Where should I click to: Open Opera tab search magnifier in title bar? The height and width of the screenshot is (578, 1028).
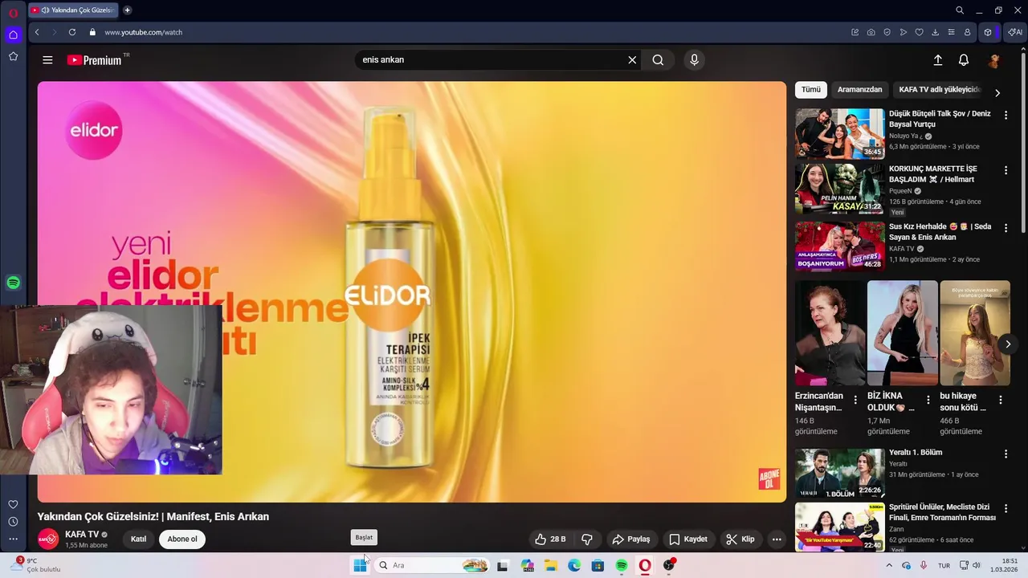point(960,10)
